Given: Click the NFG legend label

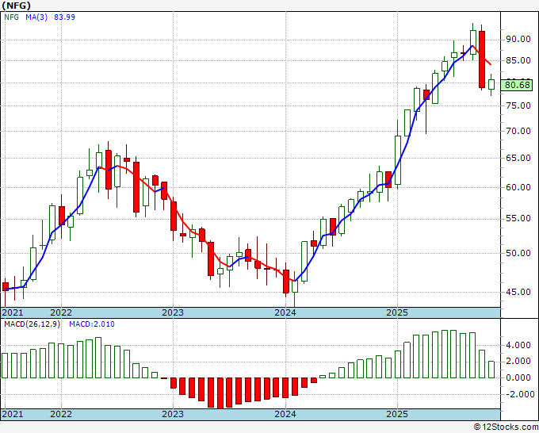Looking at the screenshot, I should [x=11, y=17].
